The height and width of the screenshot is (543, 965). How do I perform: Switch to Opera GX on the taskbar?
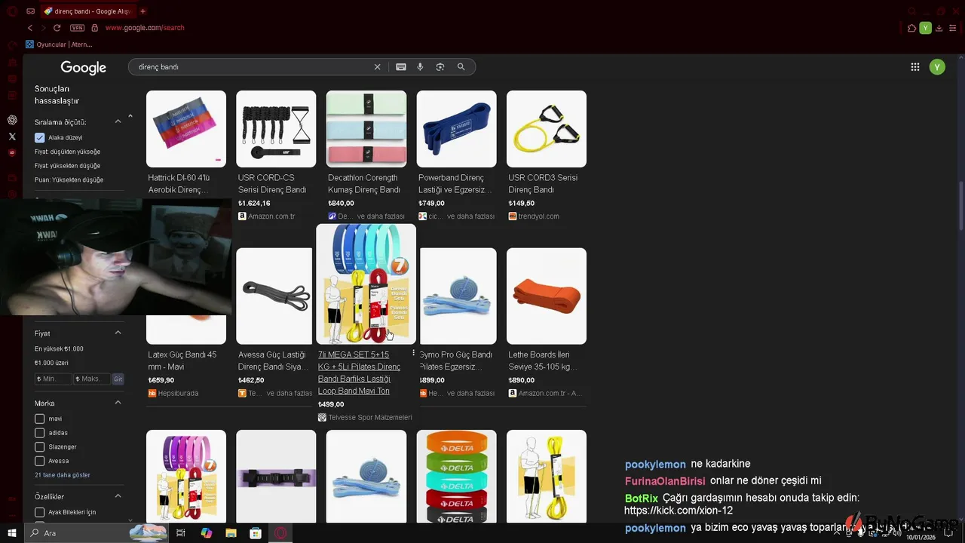coord(280,533)
